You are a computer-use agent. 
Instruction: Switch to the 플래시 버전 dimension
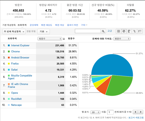[72, 25]
